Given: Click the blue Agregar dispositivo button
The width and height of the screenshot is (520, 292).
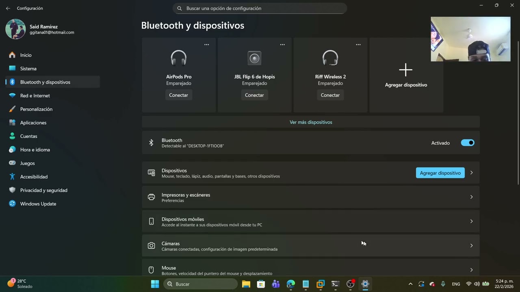Looking at the screenshot, I should (x=440, y=173).
